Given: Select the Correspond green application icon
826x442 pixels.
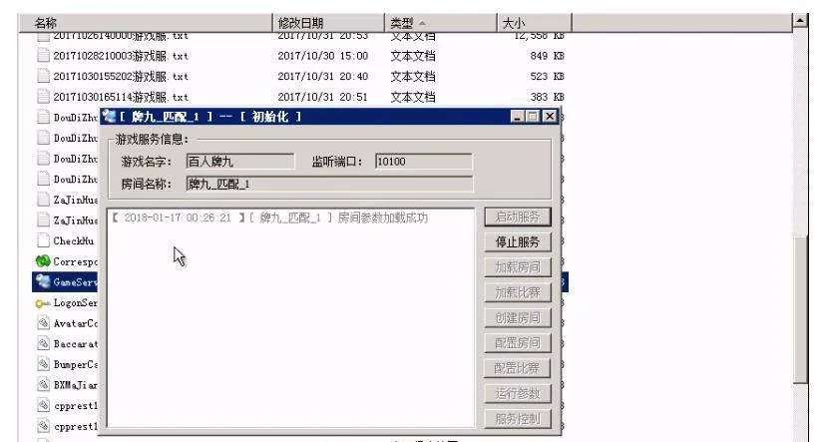Looking at the screenshot, I should click(42, 261).
